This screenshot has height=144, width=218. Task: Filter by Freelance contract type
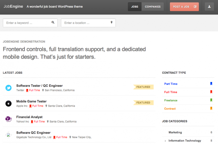(171, 100)
